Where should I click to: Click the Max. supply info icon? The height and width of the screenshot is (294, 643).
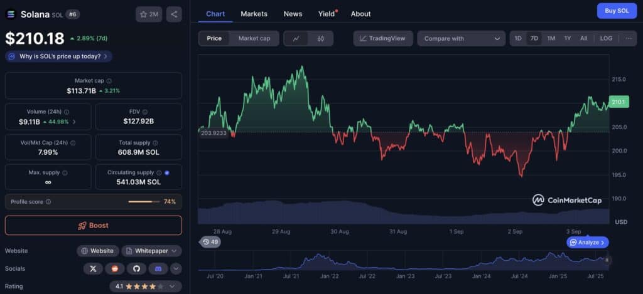coord(65,173)
